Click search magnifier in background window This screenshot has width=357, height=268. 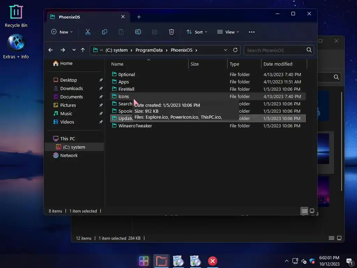336,77
